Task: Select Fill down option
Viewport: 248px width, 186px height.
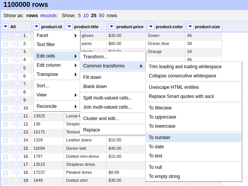Action: coord(113,77)
